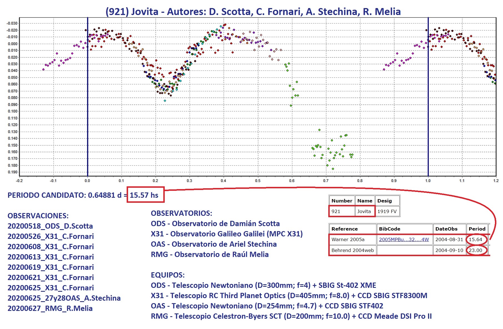Viewport: 503px width, 329px height.
Task: Click the Observatorio Galileo Galilei (MPC X31) line
Action: (227, 234)
